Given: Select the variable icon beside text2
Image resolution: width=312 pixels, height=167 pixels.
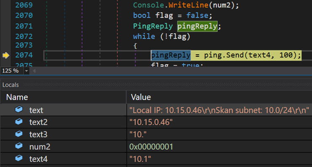Looking at the screenshot, I should (19, 122).
